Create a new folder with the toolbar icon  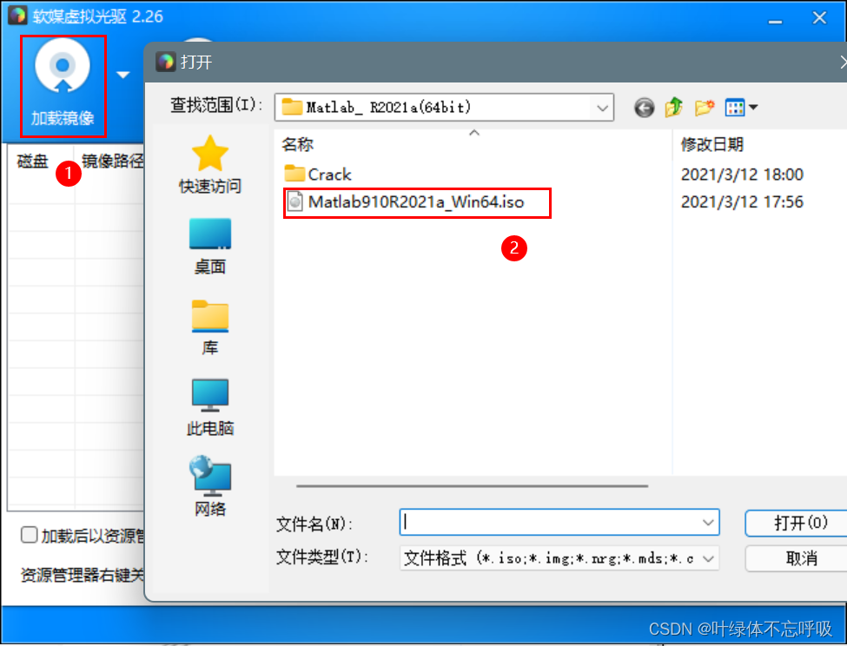pos(705,108)
